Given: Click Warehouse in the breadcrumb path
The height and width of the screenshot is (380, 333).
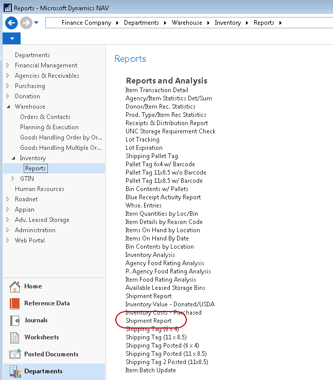Looking at the screenshot, I should [187, 23].
